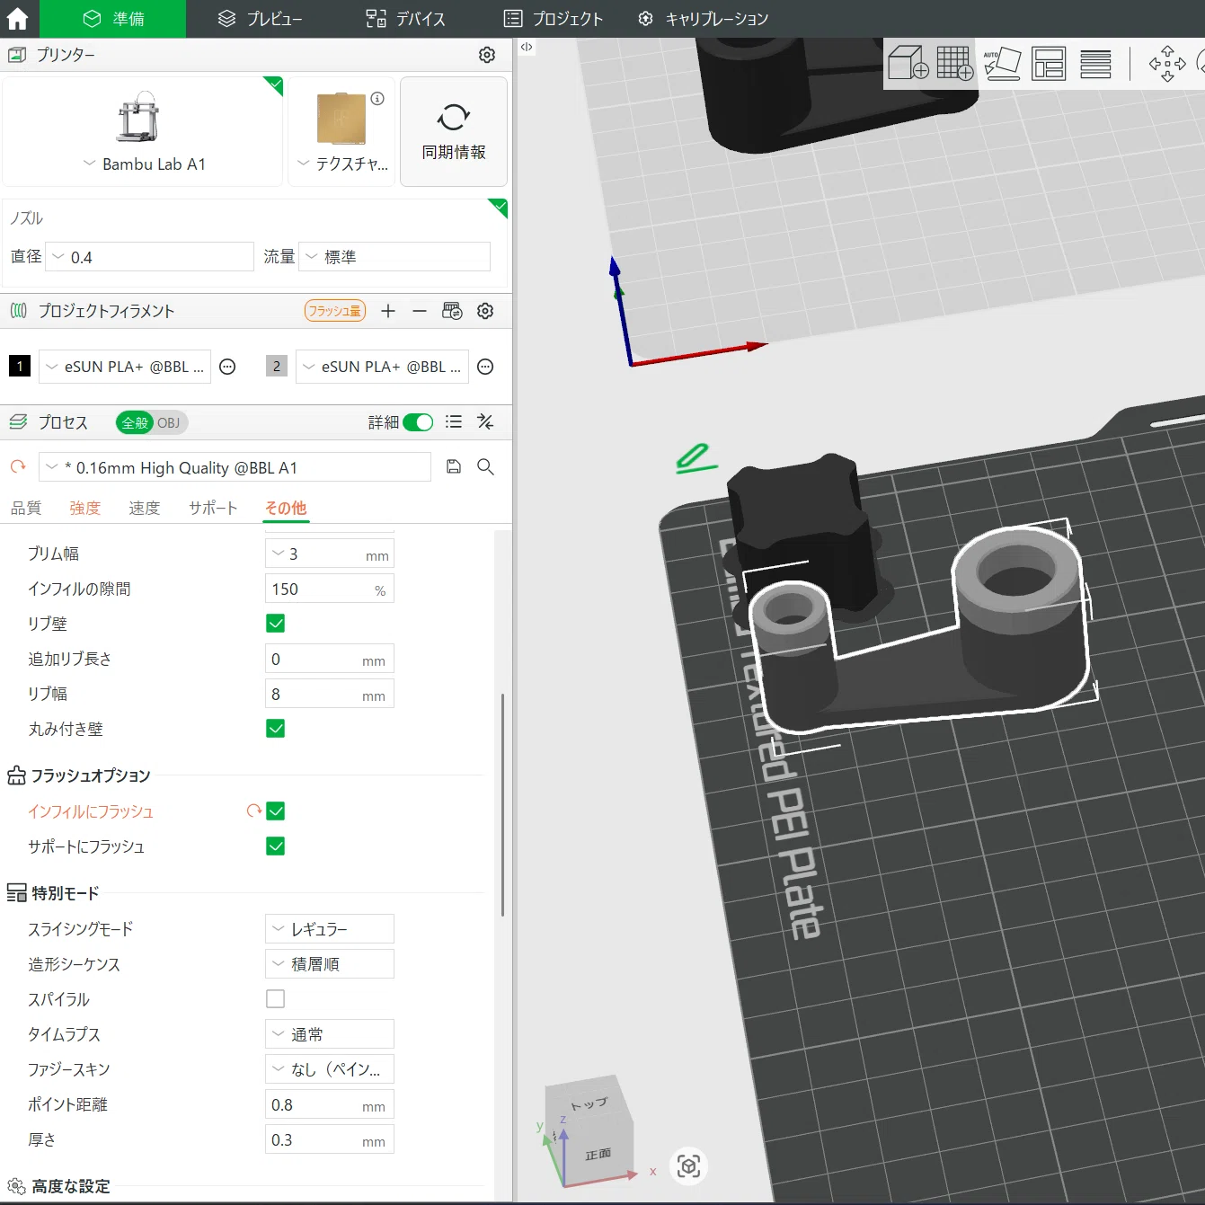The image size is (1205, 1205).
Task: Click the Add plate grid icon
Action: [x=955, y=64]
